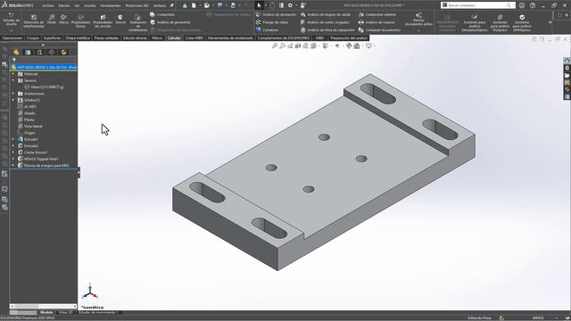
Task: Run Detección de interferencias
Action: 34,21
